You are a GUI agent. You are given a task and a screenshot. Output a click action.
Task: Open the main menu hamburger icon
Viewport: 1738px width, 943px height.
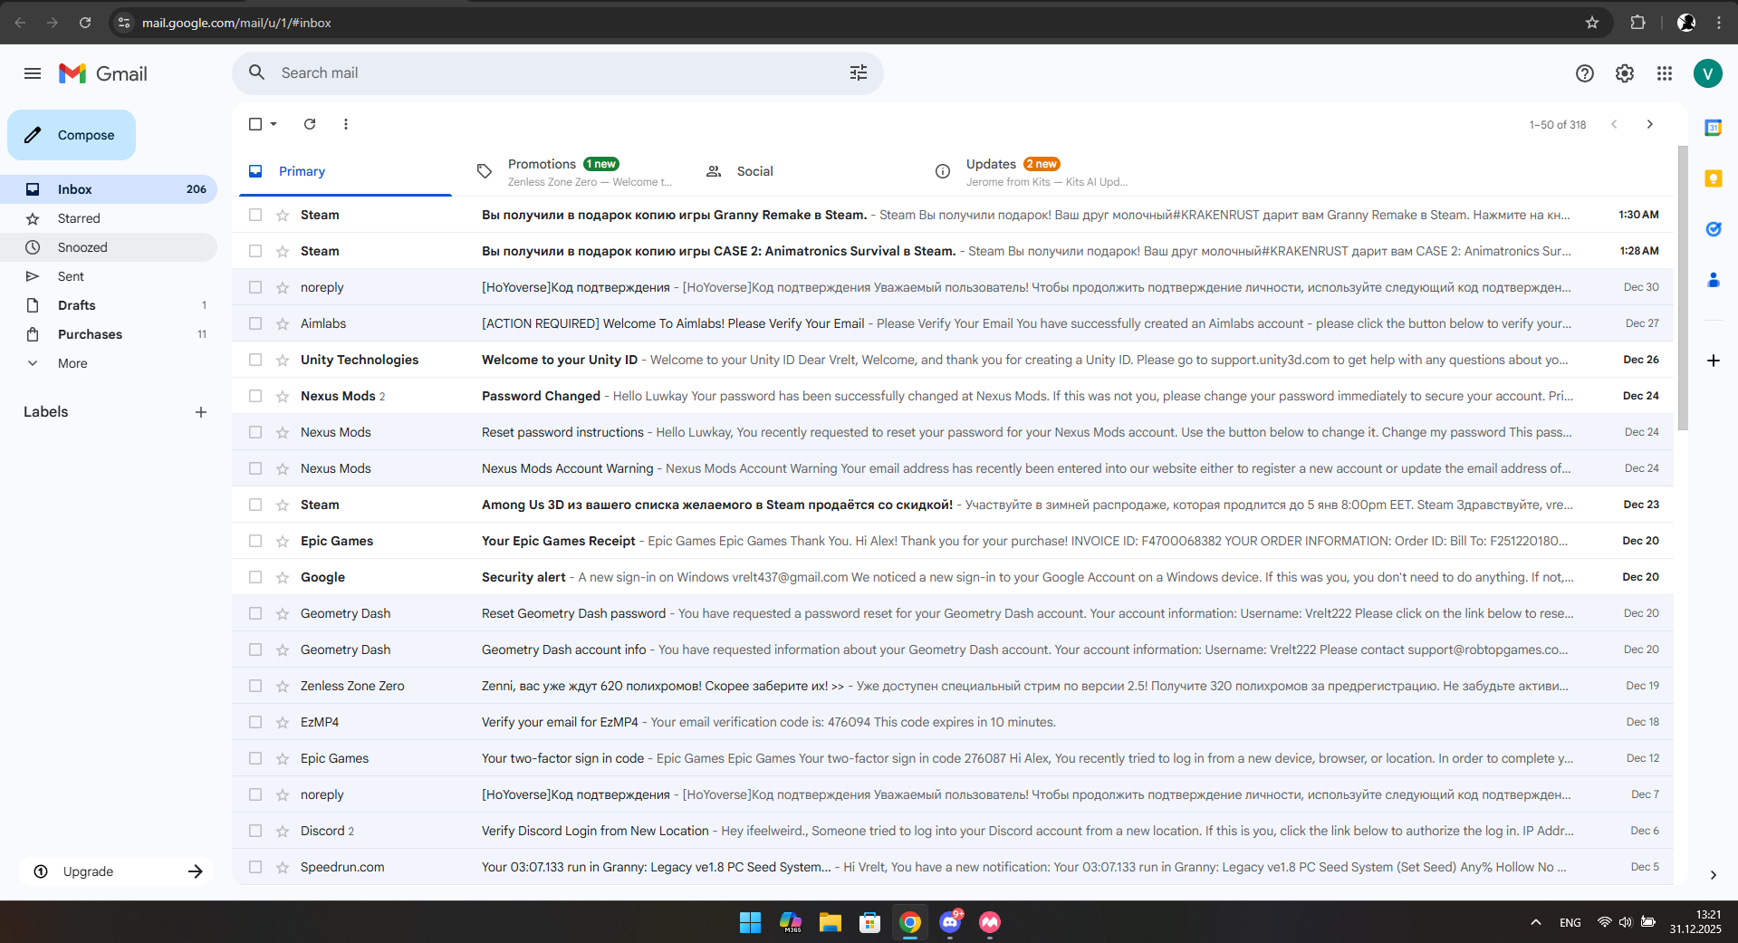[33, 73]
